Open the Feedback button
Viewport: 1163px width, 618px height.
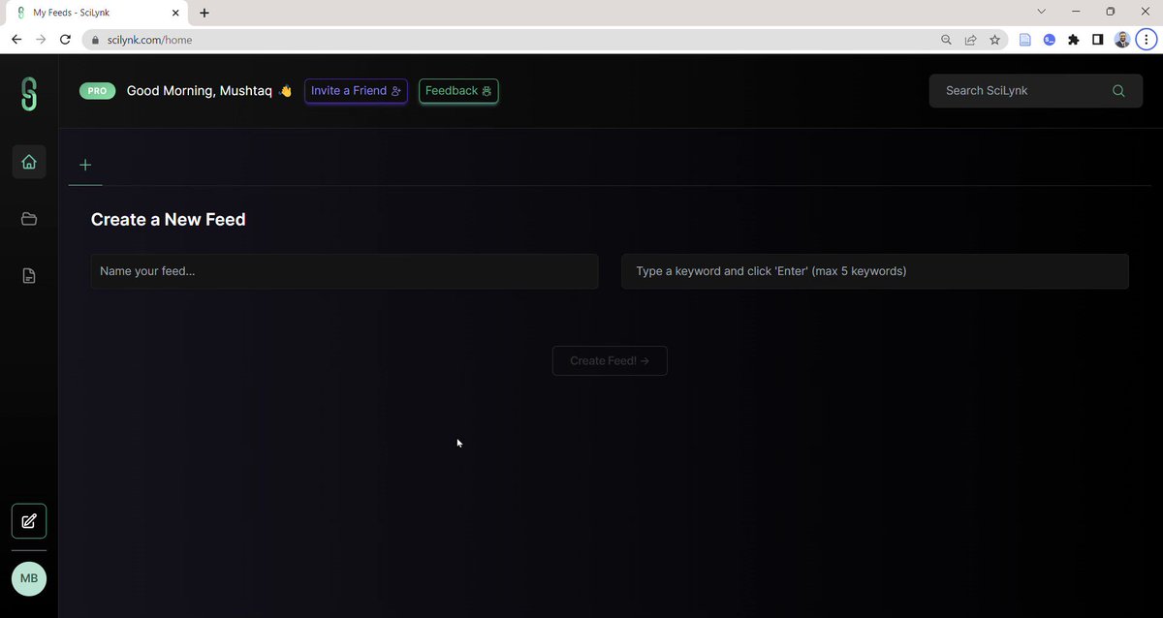pos(458,91)
